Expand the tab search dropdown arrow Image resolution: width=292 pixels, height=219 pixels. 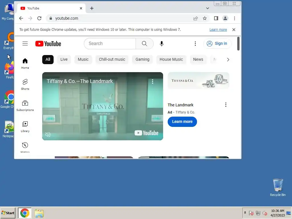(x=208, y=8)
